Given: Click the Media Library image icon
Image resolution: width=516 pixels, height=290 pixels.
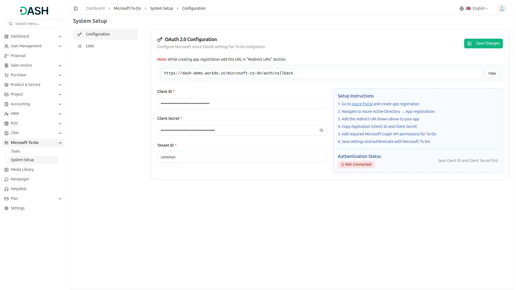Looking at the screenshot, I should pos(6,170).
